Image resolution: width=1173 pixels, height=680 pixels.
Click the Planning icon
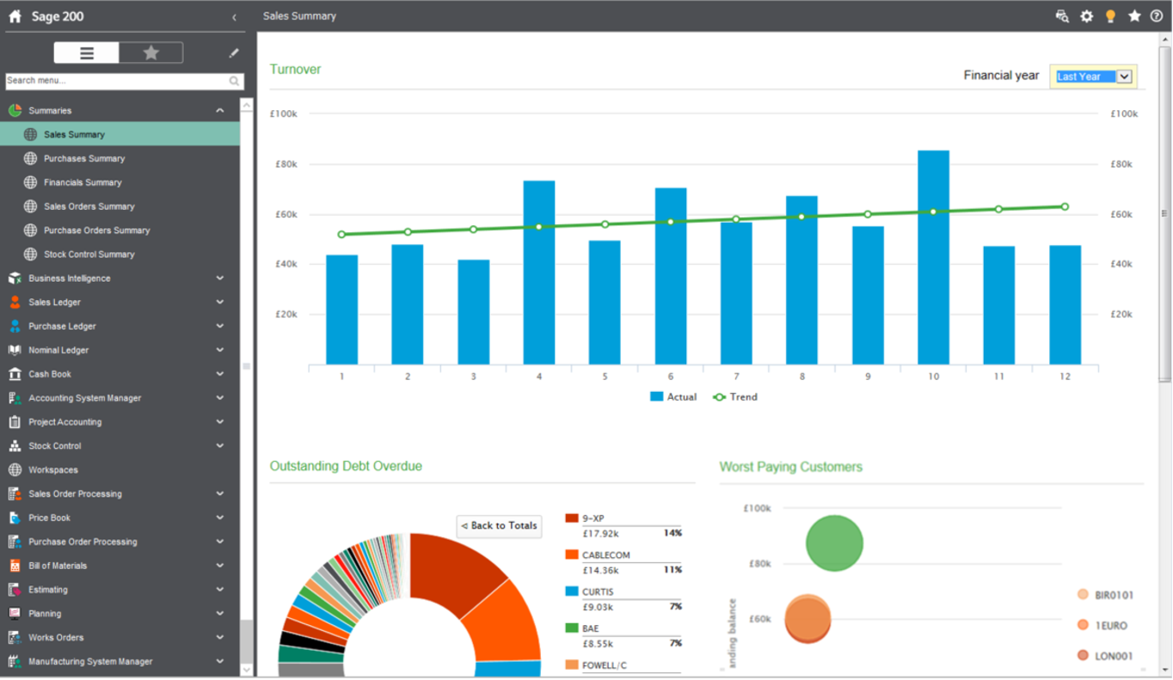pyautogui.click(x=15, y=614)
